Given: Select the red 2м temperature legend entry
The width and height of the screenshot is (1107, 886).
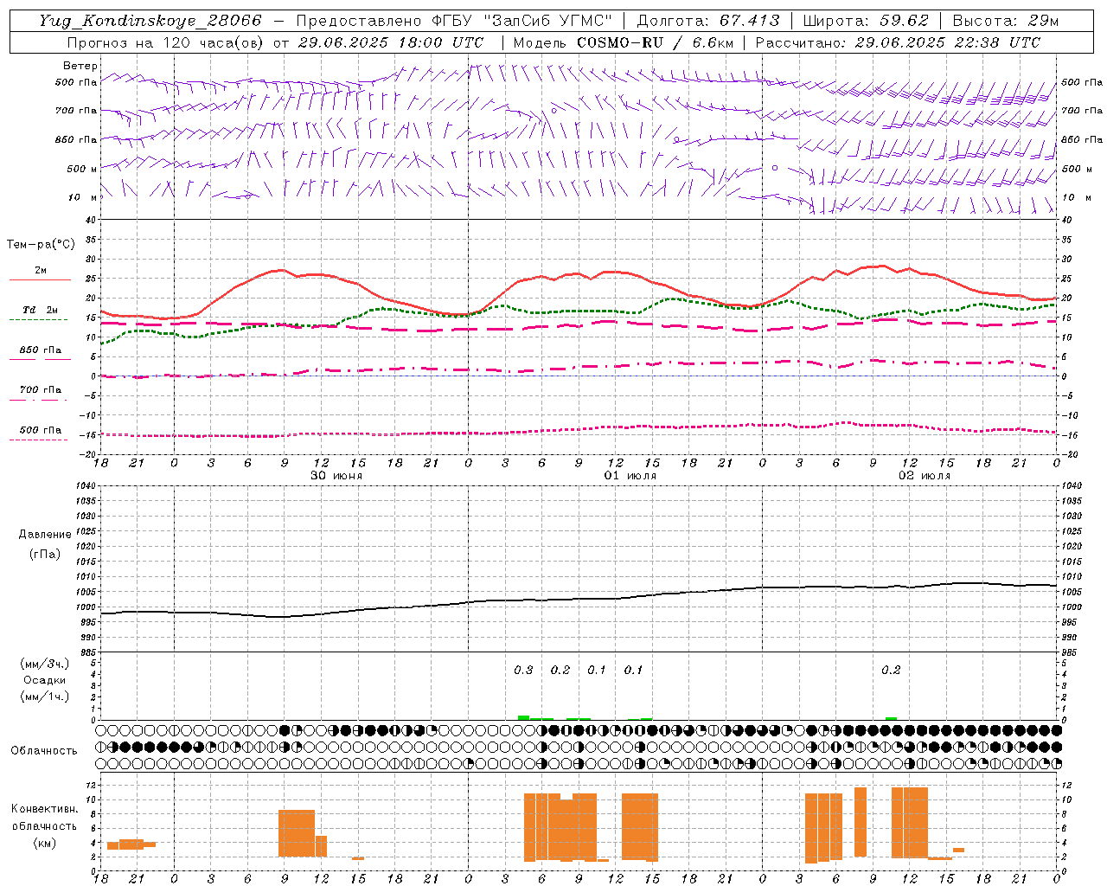Looking at the screenshot, I should pyautogui.click(x=40, y=274).
